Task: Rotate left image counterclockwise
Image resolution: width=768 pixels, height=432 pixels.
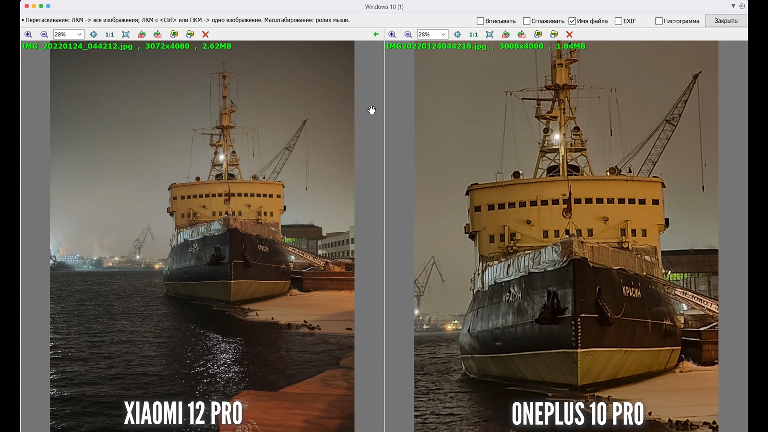Action: click(x=142, y=35)
